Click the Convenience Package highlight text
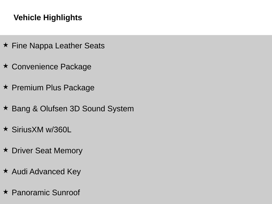This screenshot has width=272, height=204. (52, 67)
